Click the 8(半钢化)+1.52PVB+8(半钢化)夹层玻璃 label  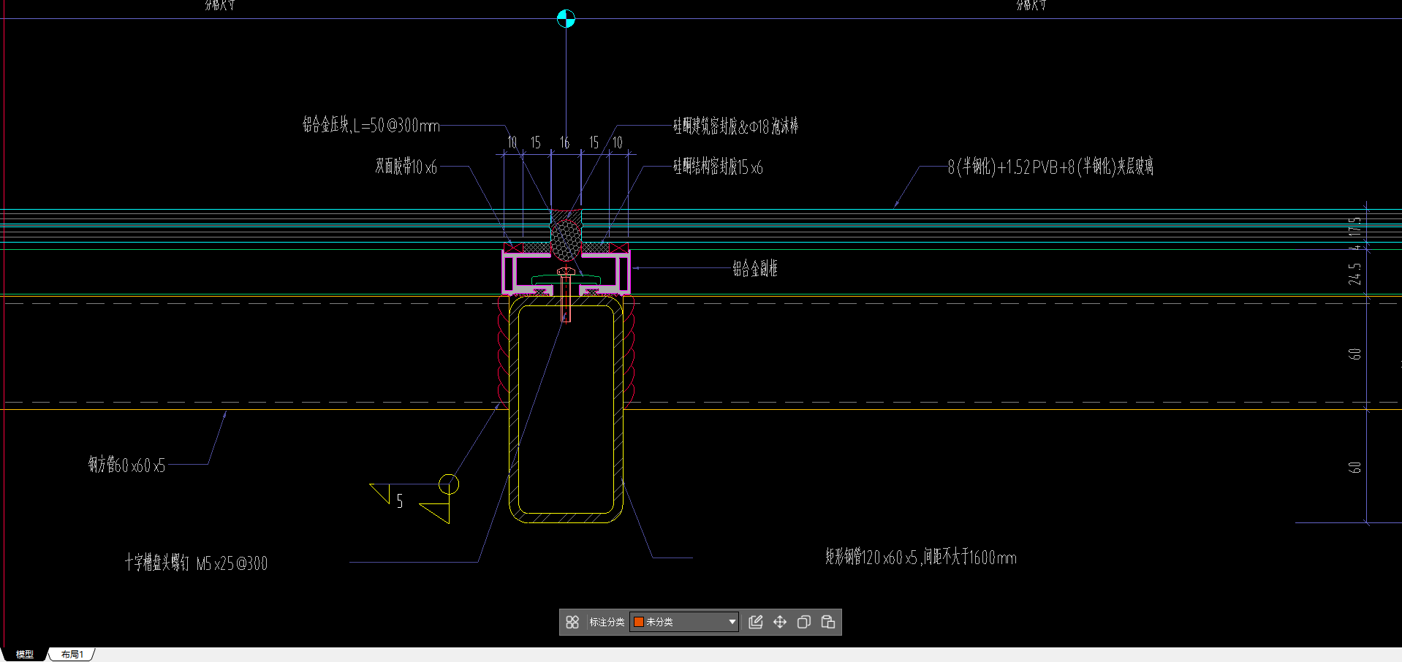tap(1050, 167)
